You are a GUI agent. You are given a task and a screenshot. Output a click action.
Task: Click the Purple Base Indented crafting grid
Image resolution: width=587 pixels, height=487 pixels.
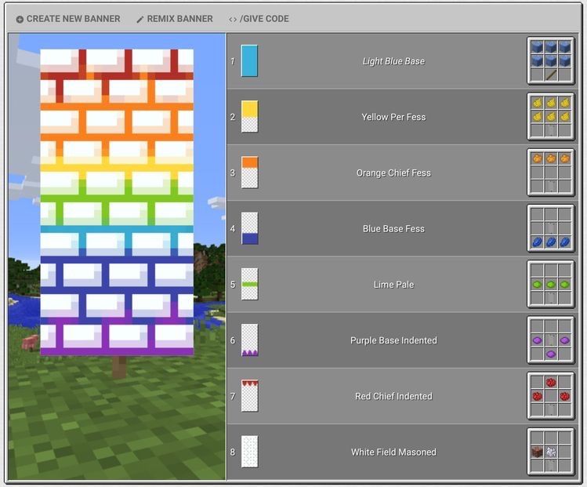pyautogui.click(x=551, y=340)
